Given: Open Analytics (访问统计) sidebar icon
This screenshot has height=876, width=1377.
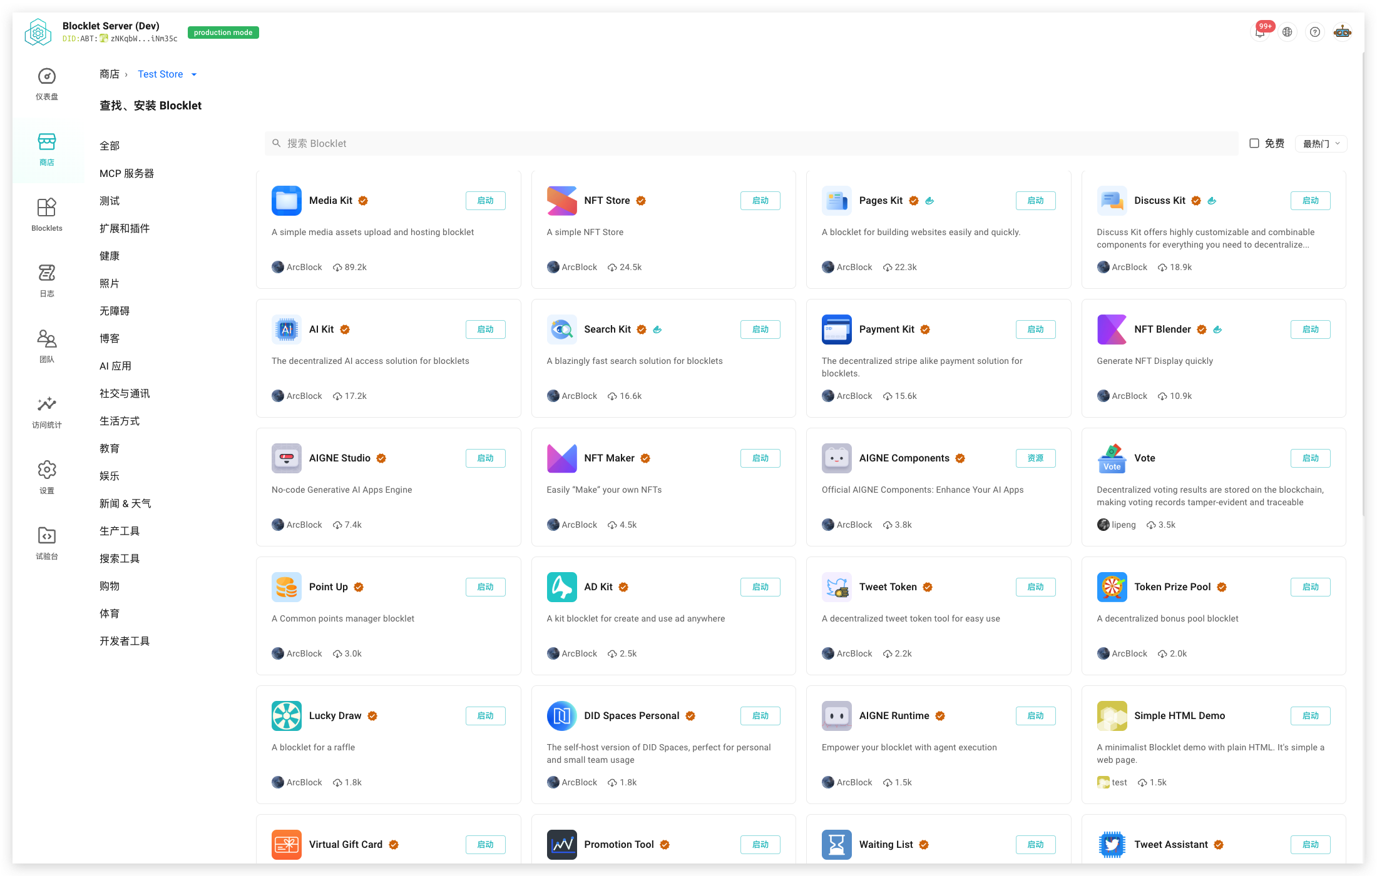Looking at the screenshot, I should [47, 405].
